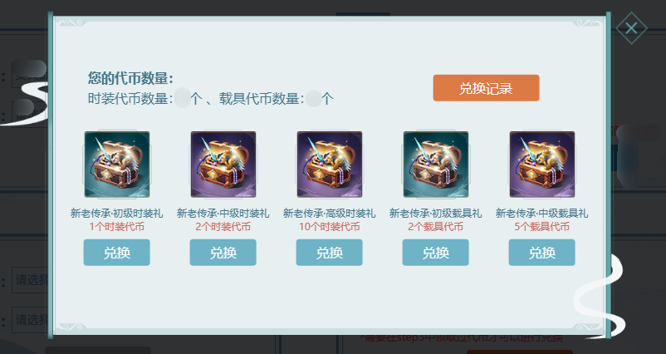Image resolution: width=666 pixels, height=354 pixels.
Task: Open the upper 请选择 dropdown behind the dialog
Action: pos(30,280)
